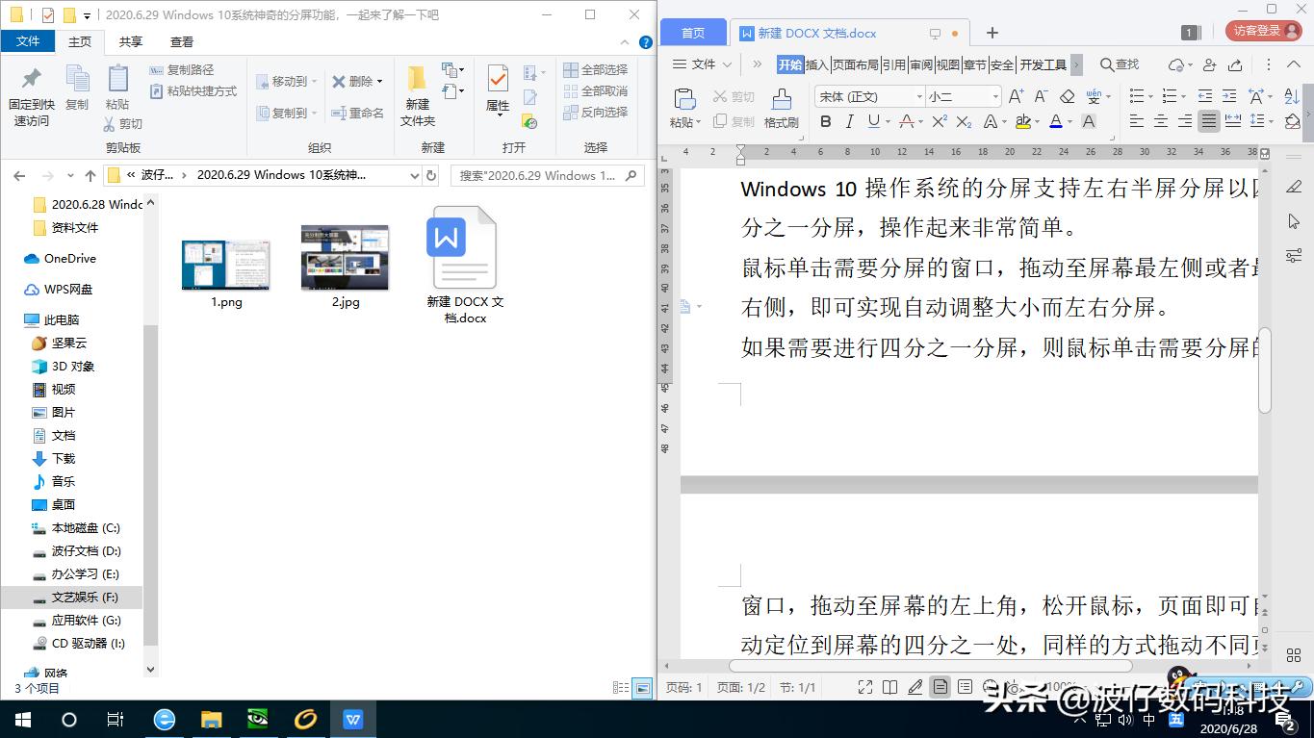The image size is (1314, 738).
Task: Open File Explorer from the taskbar
Action: click(212, 719)
